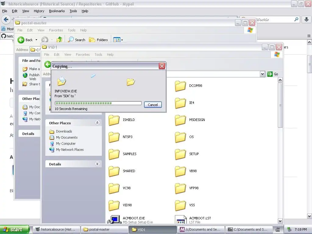Select the ACMBOOT.LST file icon
312x234 pixels.
coord(181,219)
